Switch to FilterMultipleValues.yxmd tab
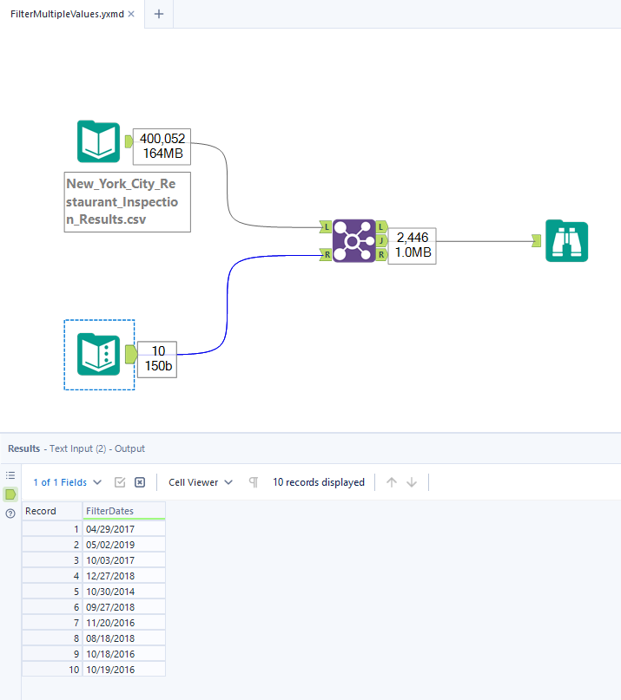This screenshot has width=621, height=700. [x=67, y=14]
